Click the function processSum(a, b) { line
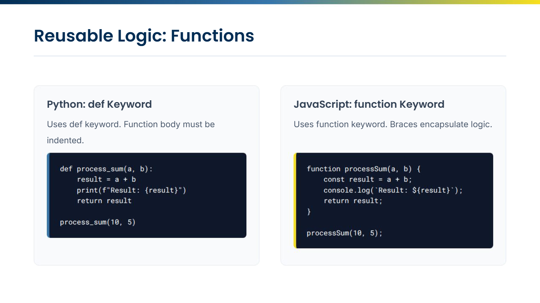Screen dimensions: 540x303 coord(363,169)
